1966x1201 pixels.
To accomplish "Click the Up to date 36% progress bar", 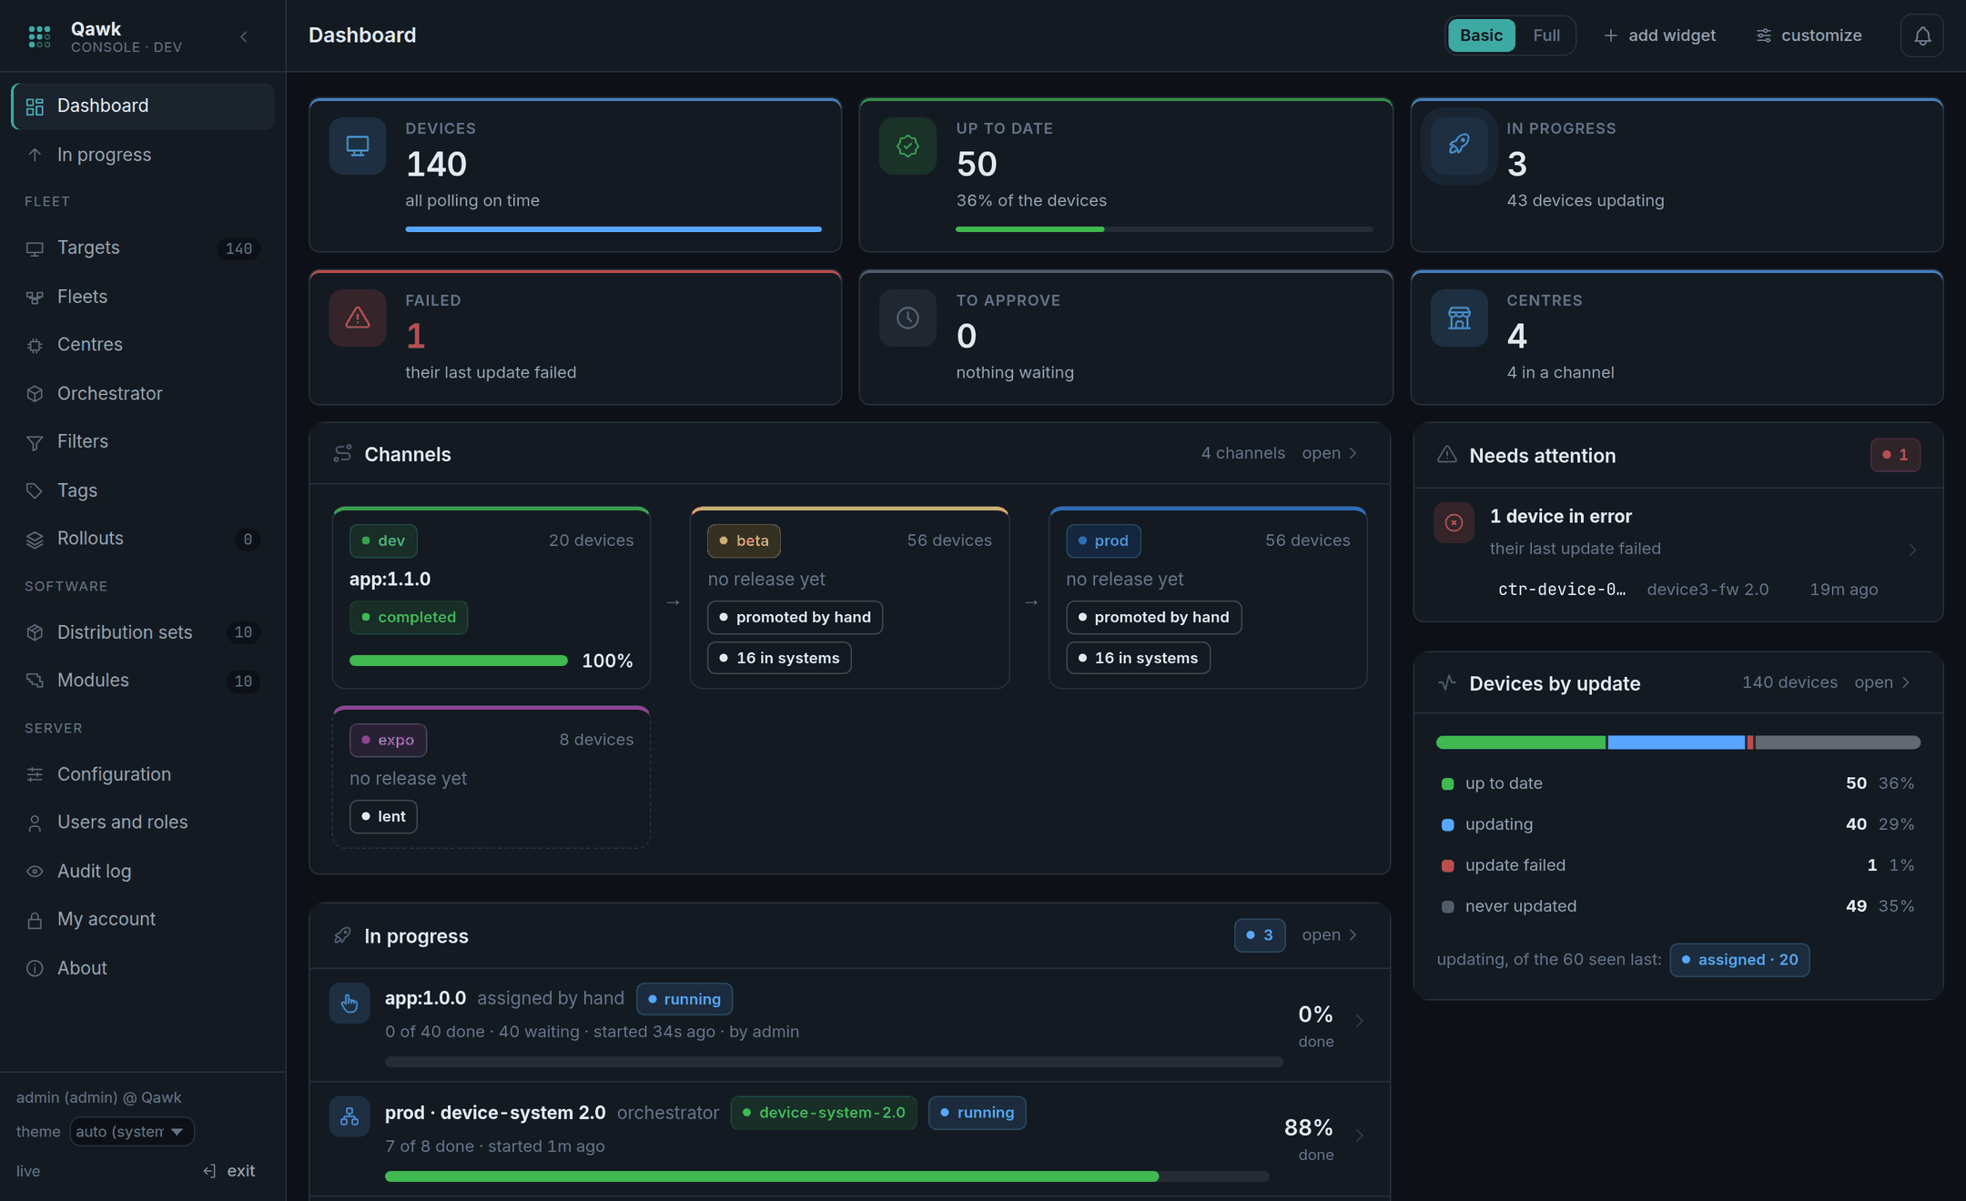I will (x=1164, y=229).
